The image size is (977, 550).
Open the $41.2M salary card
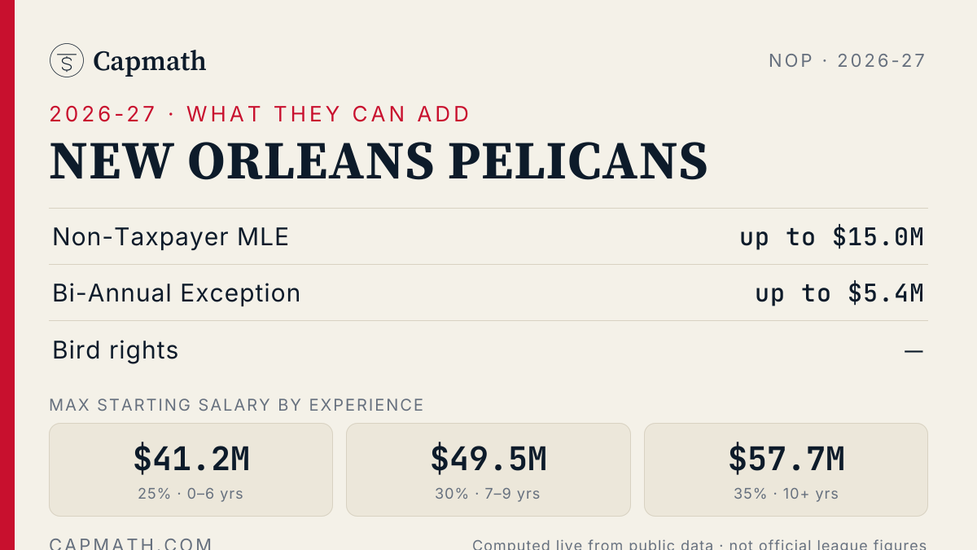[x=191, y=469]
